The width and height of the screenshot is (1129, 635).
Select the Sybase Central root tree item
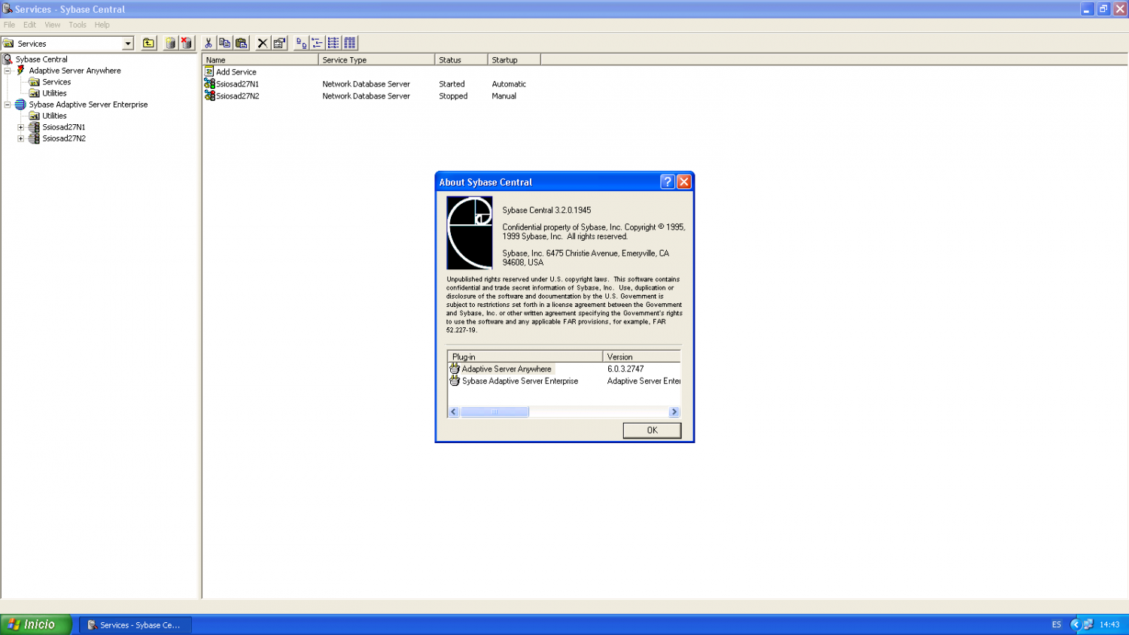[x=41, y=59]
